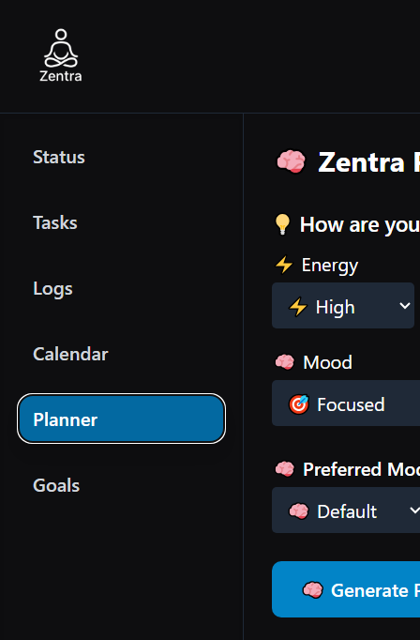Select the highlighted Planner sidebar item
The image size is (420, 640).
pyautogui.click(x=121, y=419)
